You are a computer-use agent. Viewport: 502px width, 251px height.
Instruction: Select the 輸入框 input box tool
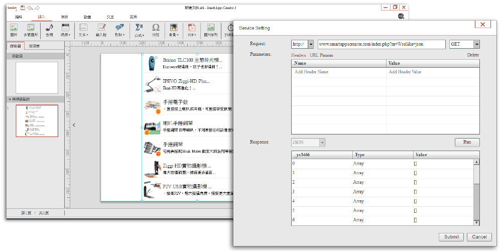click(102, 30)
